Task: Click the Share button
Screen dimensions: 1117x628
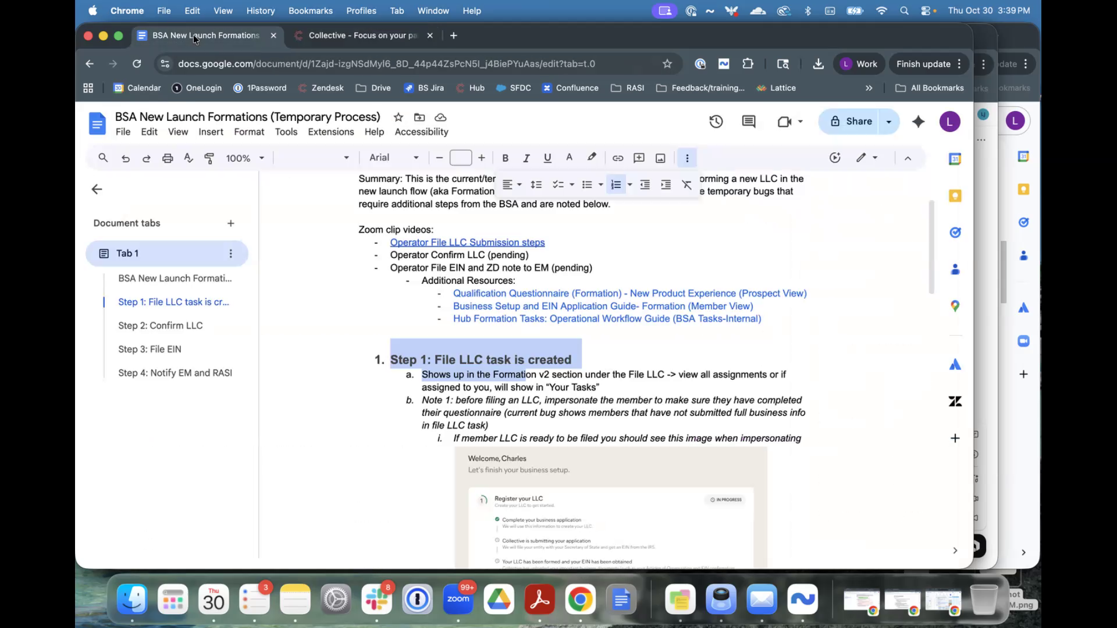Action: click(x=851, y=122)
